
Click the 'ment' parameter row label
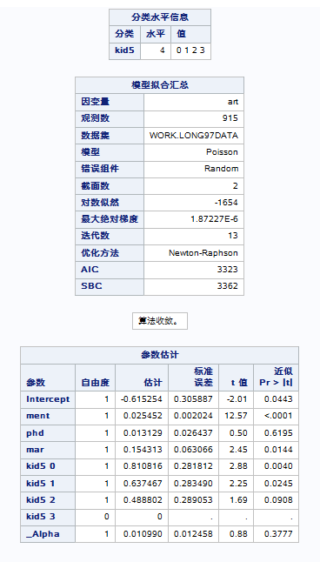(37, 416)
